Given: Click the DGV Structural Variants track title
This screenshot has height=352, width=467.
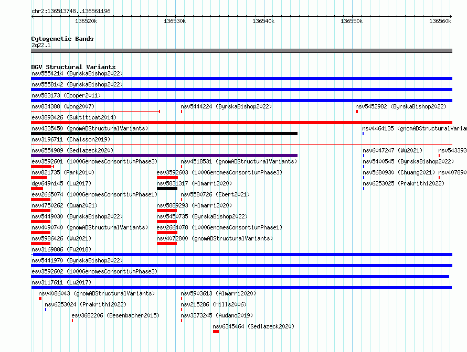Looking at the screenshot, I should [73, 67].
